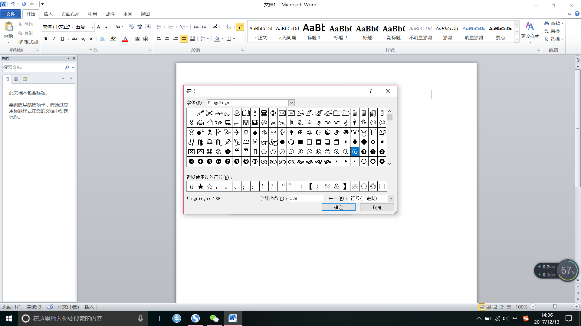Click the 字符代码 character code field

click(306, 198)
